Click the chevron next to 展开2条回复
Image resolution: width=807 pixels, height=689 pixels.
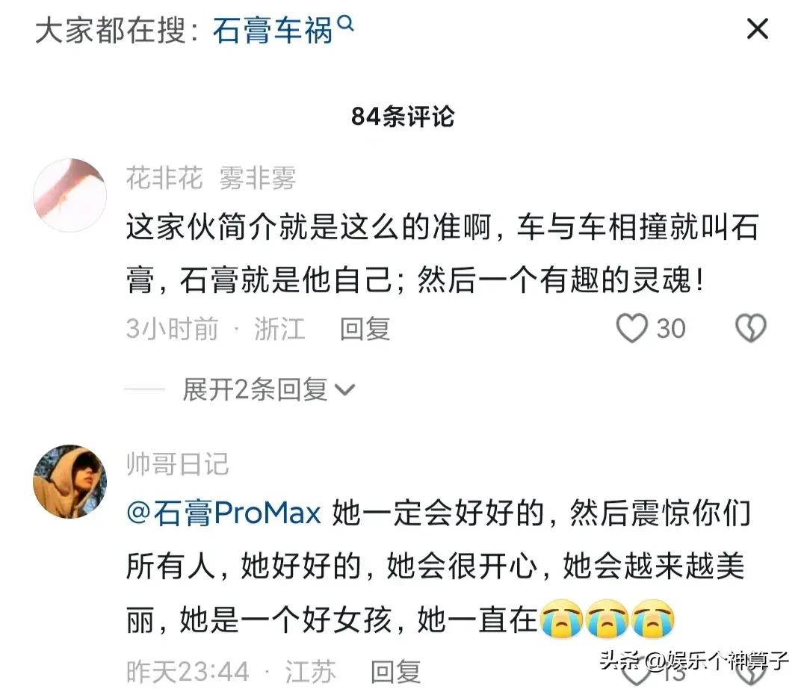(344, 390)
